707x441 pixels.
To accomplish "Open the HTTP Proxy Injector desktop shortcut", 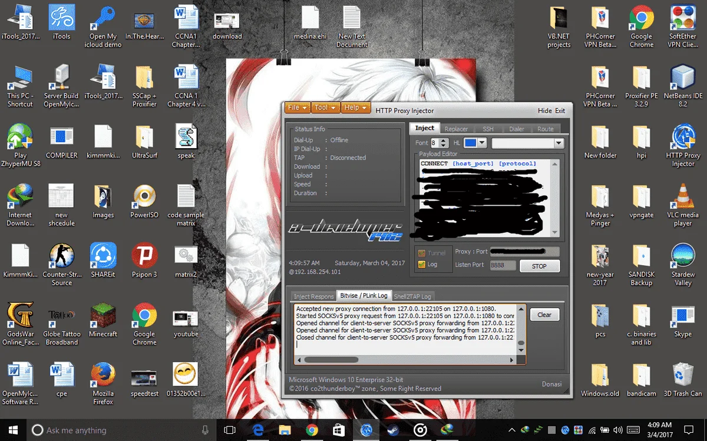I will pyautogui.click(x=683, y=146).
